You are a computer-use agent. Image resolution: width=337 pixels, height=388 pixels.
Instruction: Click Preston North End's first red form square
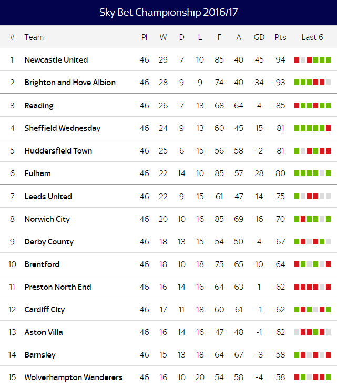click(x=297, y=287)
